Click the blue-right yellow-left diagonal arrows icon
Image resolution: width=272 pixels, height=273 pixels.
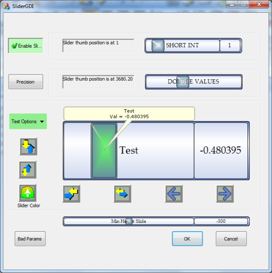pyautogui.click(x=71, y=194)
